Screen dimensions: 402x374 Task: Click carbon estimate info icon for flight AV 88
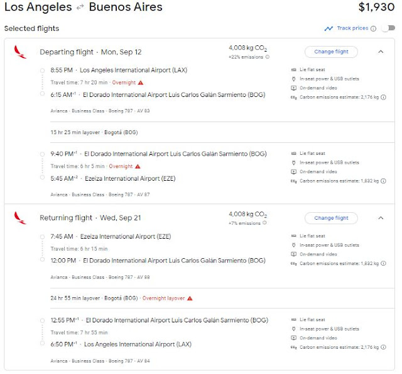pyautogui.click(x=384, y=263)
